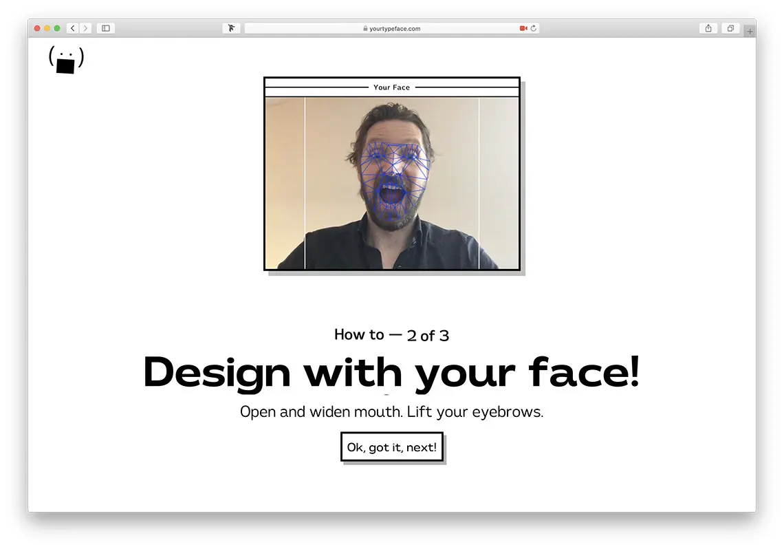Show the tab overview icon
The height and width of the screenshot is (549, 784).
[x=730, y=28]
